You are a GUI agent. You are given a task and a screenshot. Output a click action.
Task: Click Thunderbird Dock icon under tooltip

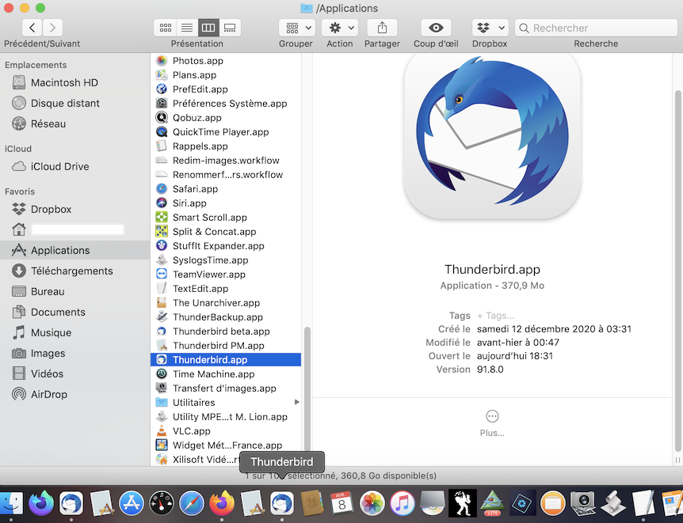[x=282, y=503]
